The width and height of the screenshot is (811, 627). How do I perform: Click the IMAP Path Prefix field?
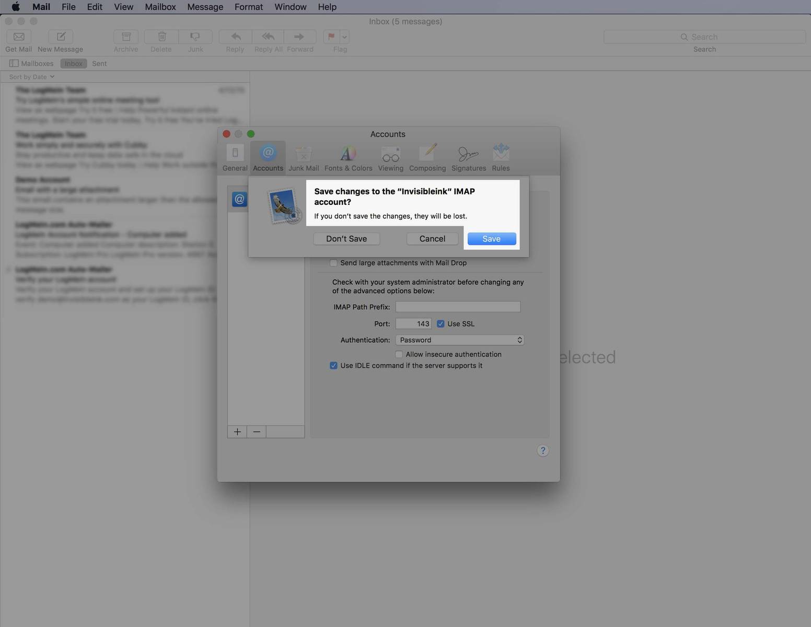(x=458, y=307)
